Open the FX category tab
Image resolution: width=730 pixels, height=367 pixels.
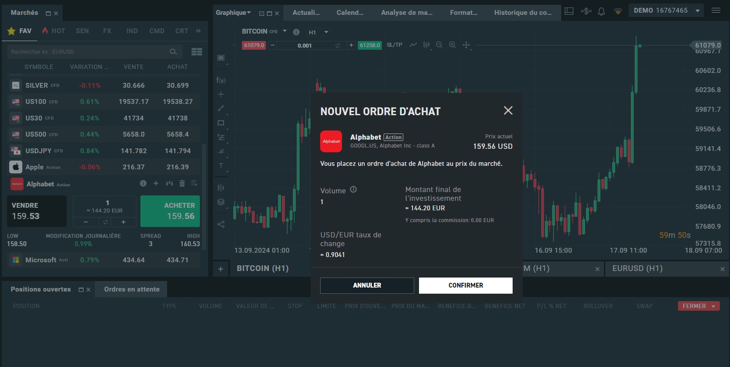pyautogui.click(x=107, y=31)
